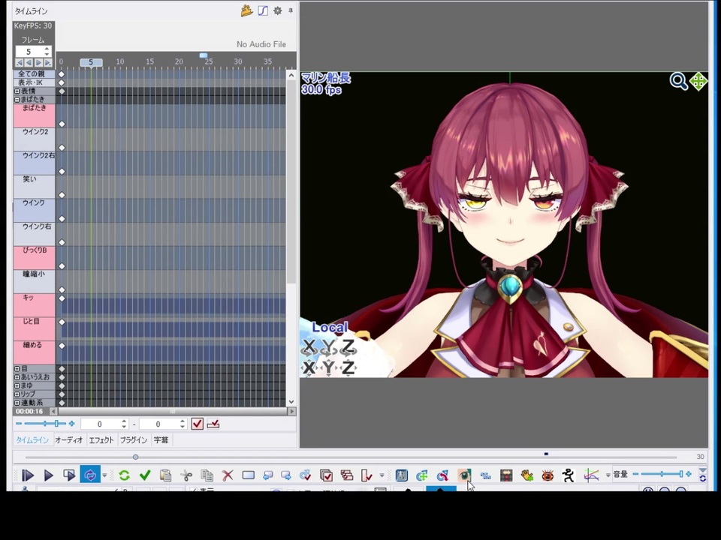
Task: Switch to the 字幕 tab
Action: tap(161, 440)
